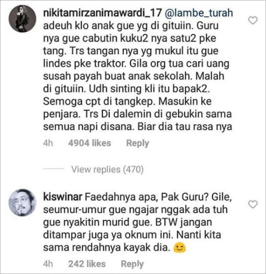The image size is (266, 274).
Task: Click the line 'sama rendahnya kayak dia'
Action: 106,248
